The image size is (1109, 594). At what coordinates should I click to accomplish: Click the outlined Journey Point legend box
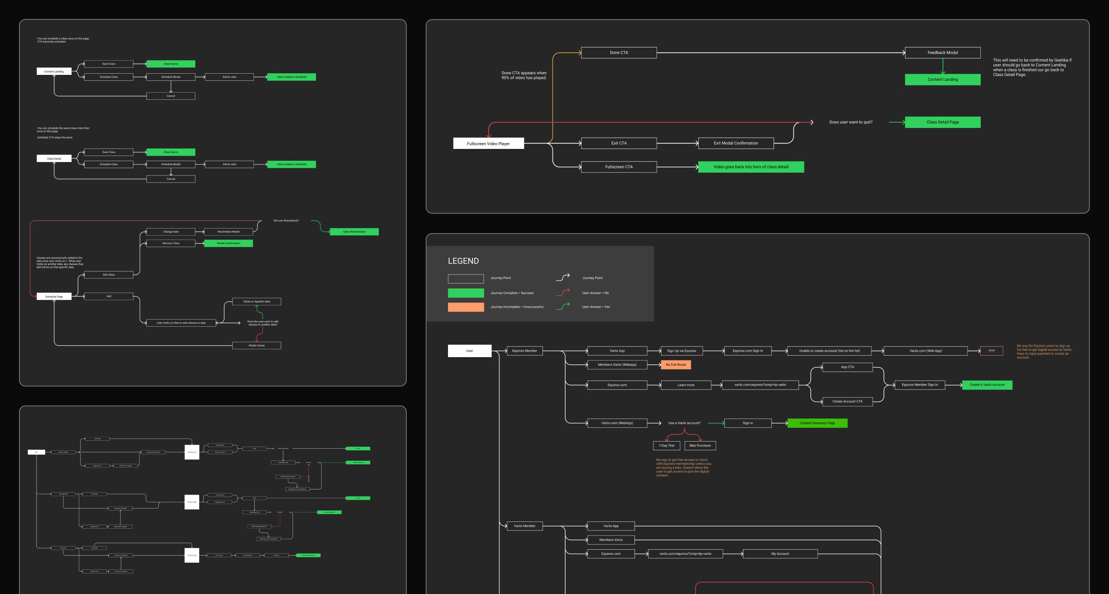pos(465,278)
